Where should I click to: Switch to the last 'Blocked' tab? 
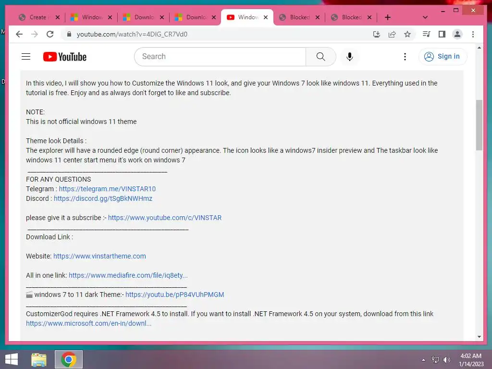tap(351, 17)
